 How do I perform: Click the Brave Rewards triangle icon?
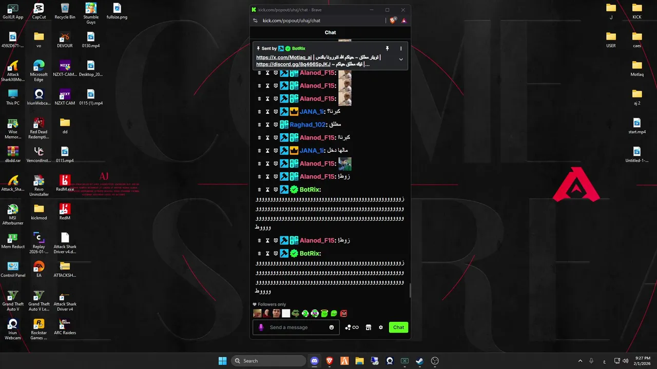point(404,20)
